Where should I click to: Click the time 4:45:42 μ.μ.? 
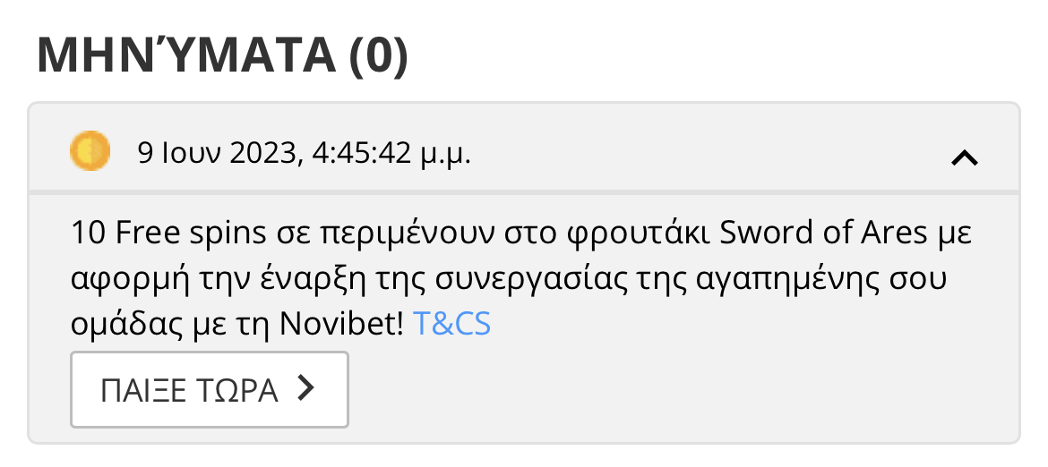(391, 154)
